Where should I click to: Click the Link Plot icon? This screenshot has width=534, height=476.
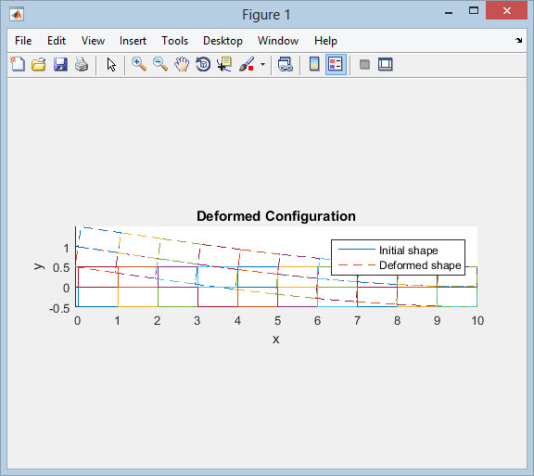point(286,64)
